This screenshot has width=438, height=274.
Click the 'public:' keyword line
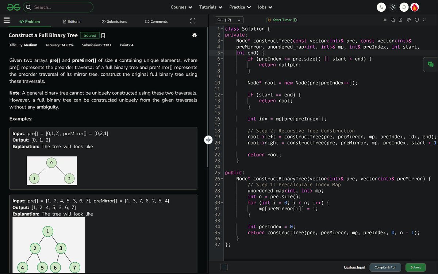(x=235, y=173)
